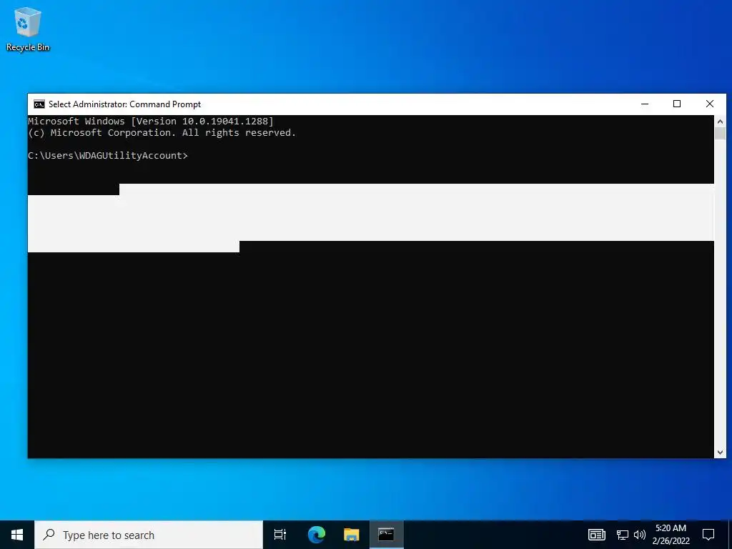Click the Microsoft Windows version text line
Screen dimensions: 732x549
(151, 122)
